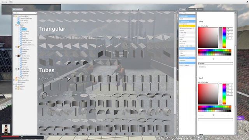Click the Your Spawnlists folder icon
249x140 pixels.
(16, 16)
